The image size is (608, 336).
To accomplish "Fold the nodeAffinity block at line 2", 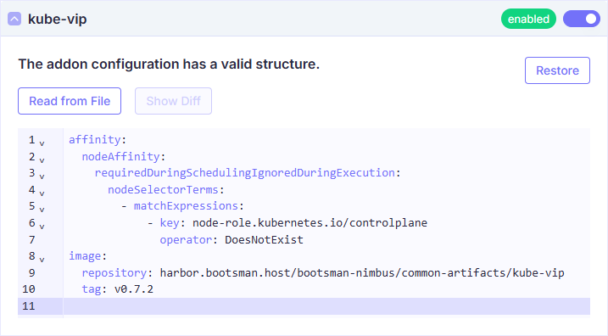I will 42,160.
